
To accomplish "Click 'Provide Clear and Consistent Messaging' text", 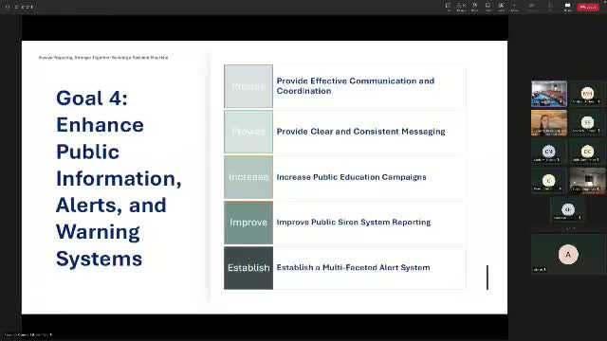I will coord(360,132).
